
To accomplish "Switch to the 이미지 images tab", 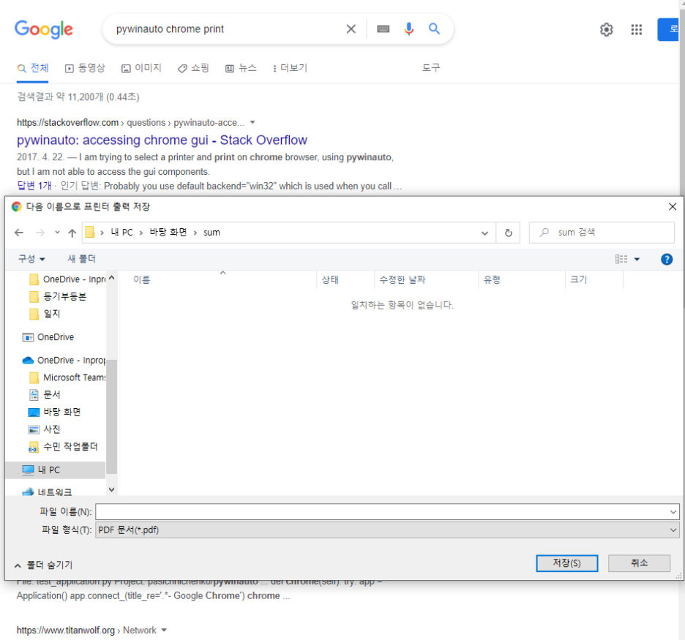I will [141, 68].
